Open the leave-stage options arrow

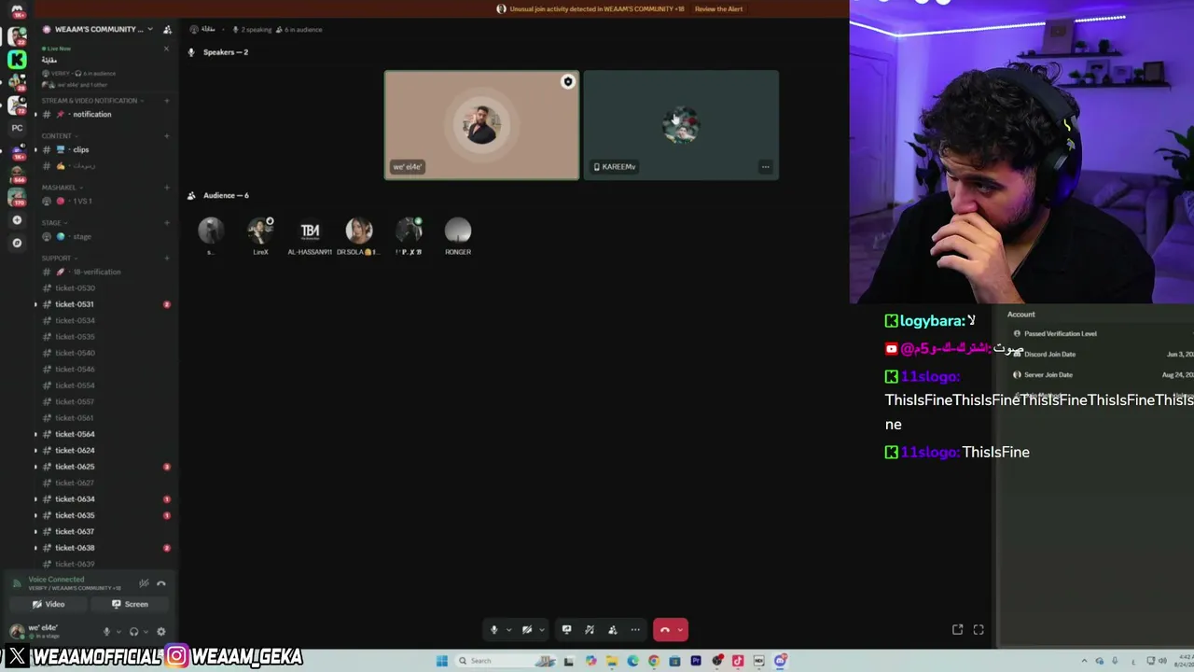681,630
